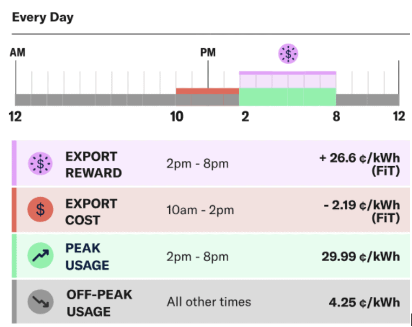Click the Every Day heading
The width and height of the screenshot is (412, 327).
[43, 18]
